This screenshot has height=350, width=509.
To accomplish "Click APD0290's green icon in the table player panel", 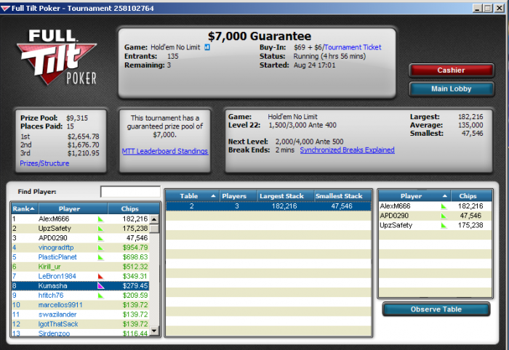I will (444, 216).
